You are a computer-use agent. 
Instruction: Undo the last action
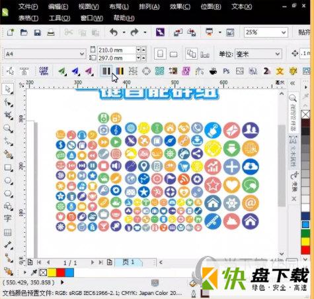[114, 32]
